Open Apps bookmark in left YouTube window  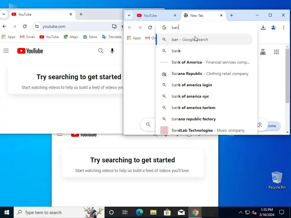click(8, 37)
